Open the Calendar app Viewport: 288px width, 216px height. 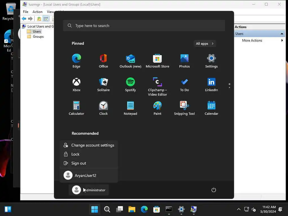211,108
